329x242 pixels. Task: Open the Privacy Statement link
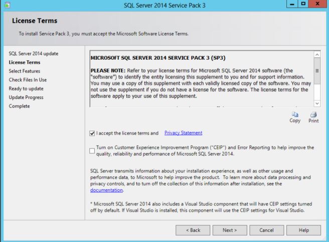point(183,133)
